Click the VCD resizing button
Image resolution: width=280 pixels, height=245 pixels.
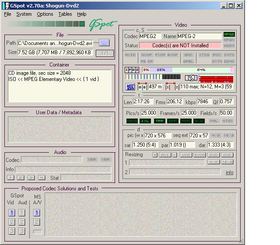pyautogui.click(x=186, y=155)
